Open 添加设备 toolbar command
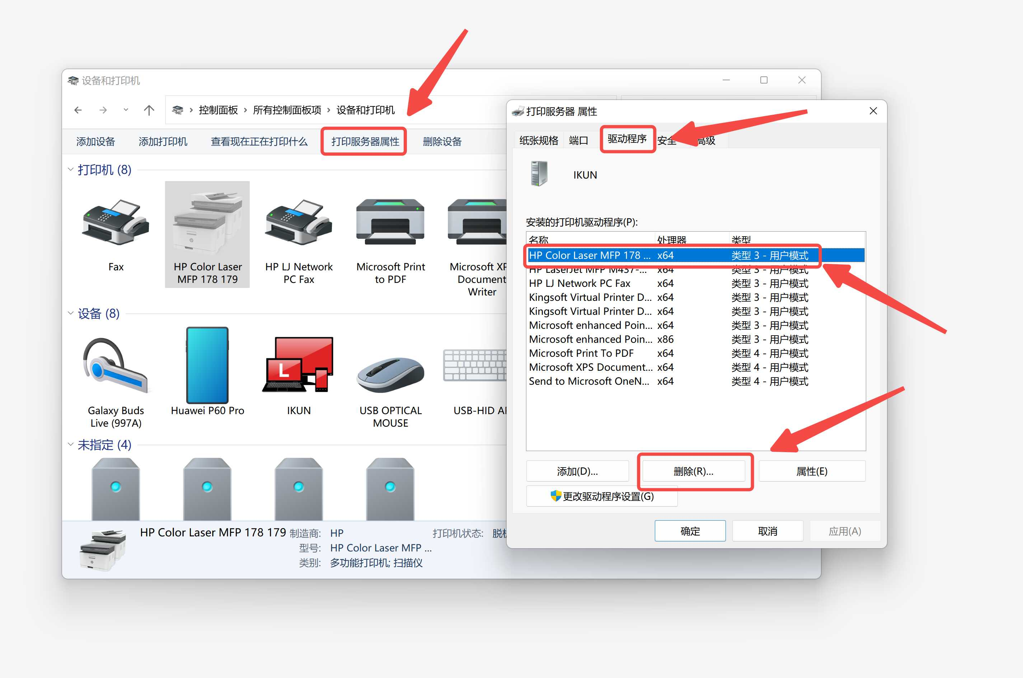The height and width of the screenshot is (678, 1023). 96,141
